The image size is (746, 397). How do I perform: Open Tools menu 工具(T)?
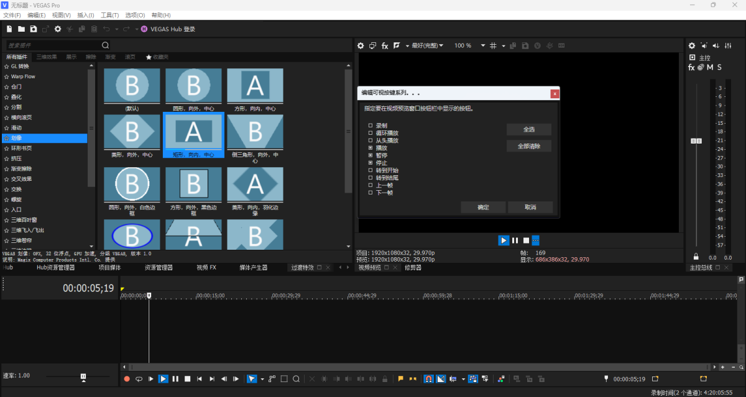[x=110, y=15]
